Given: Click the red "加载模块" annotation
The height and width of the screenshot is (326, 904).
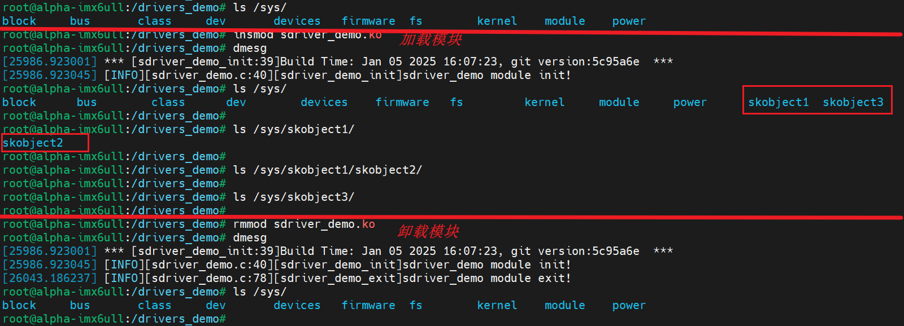Looking at the screenshot, I should [431, 39].
